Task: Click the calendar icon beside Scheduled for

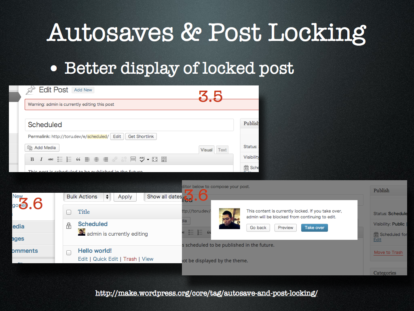Action: [376, 234]
